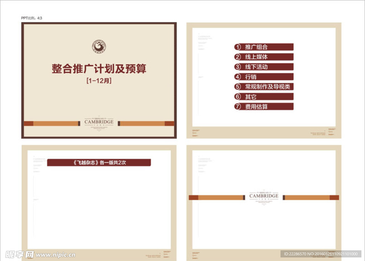
Task: Click the Cambridge logo on the title slide
Action: click(x=99, y=122)
